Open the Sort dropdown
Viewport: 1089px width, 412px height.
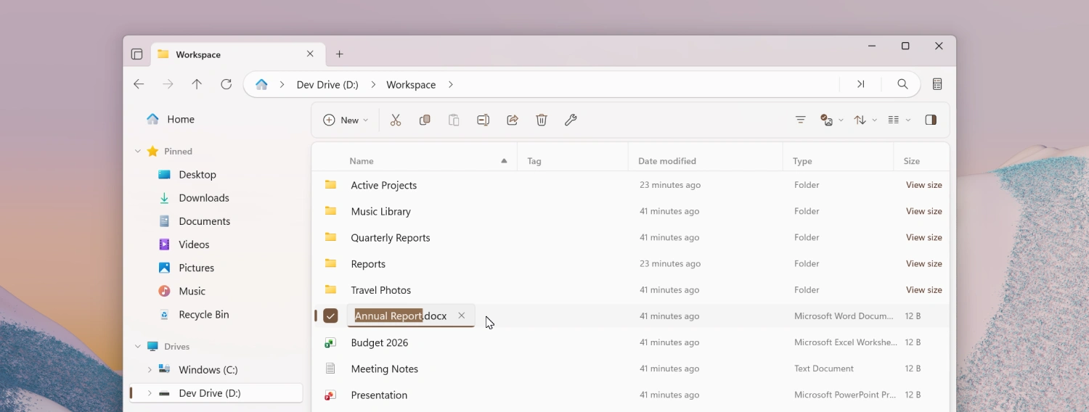coord(865,120)
